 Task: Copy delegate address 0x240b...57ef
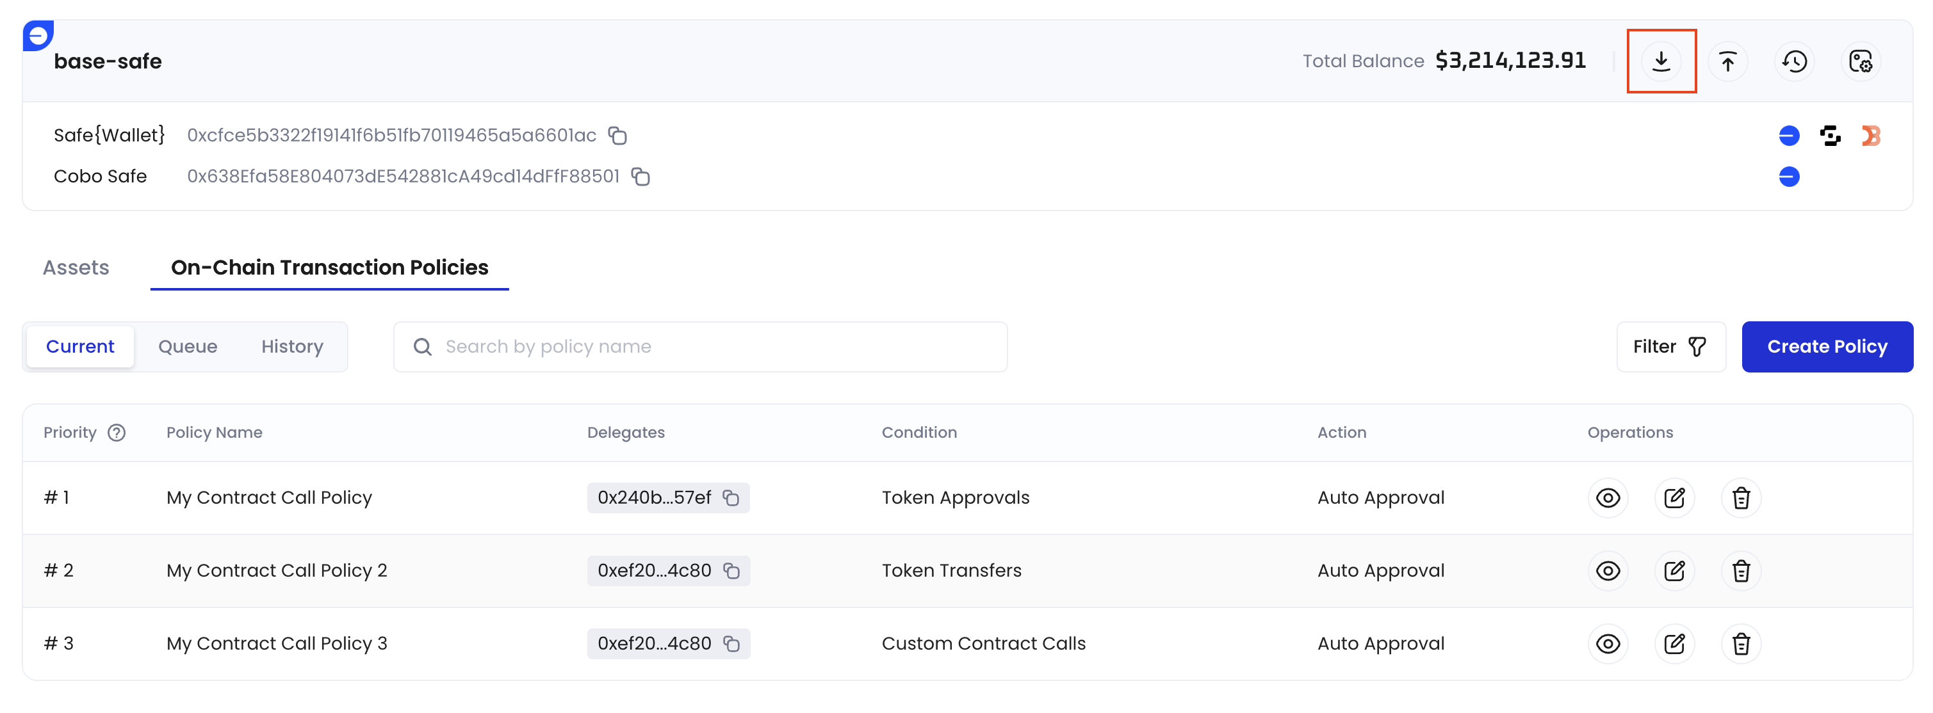[731, 498]
